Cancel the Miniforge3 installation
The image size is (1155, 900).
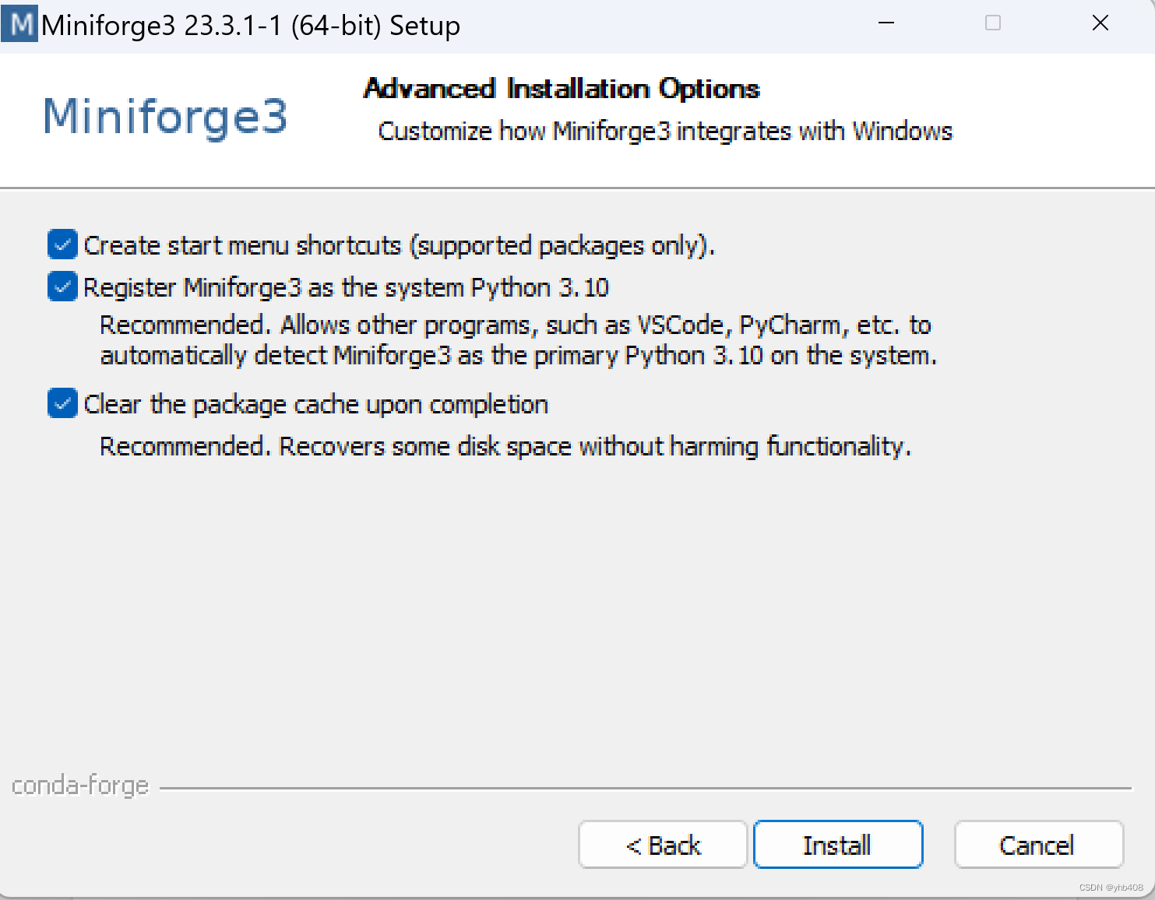[x=1038, y=845]
